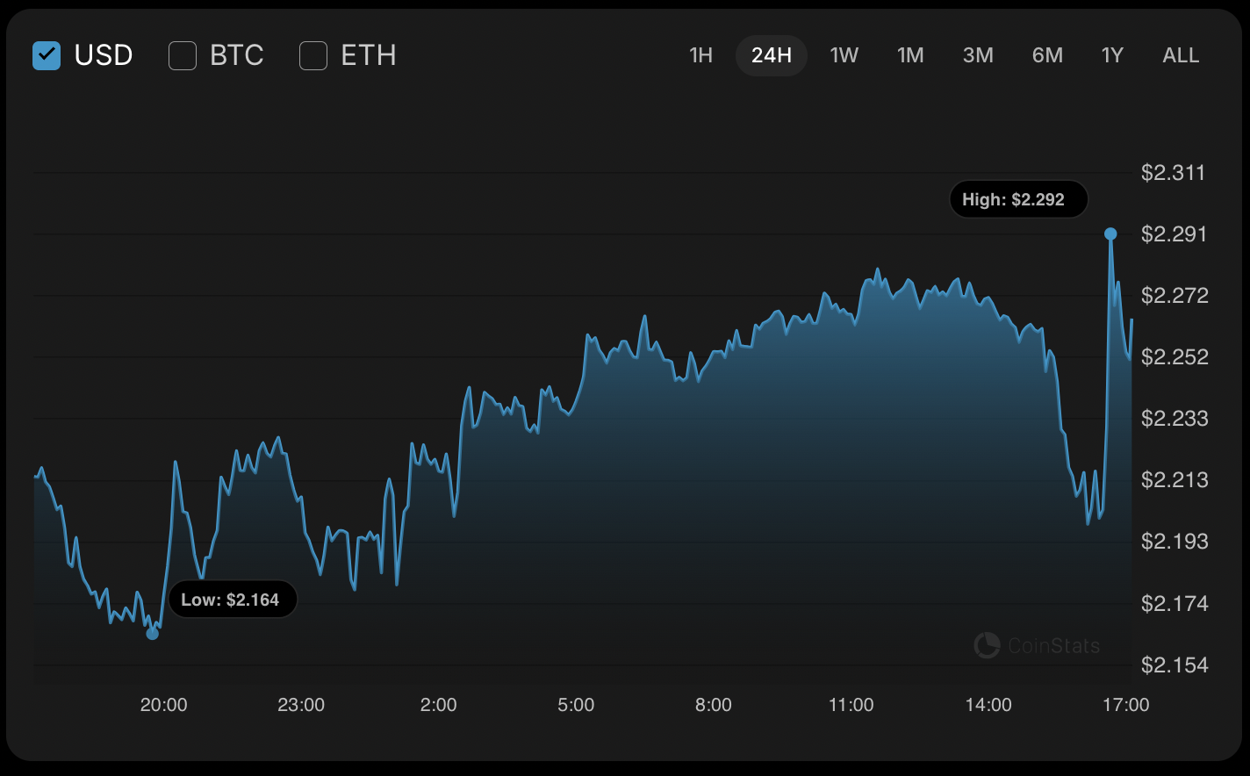Click the blue data point marker at chart peak
This screenshot has width=1250, height=776.
pyautogui.click(x=1111, y=233)
